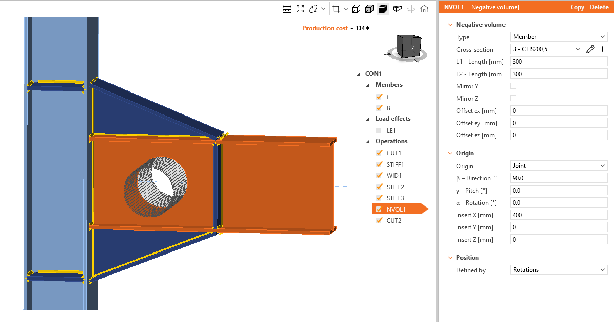
Task: Open the Type dropdown showing Member
Action: point(559,37)
